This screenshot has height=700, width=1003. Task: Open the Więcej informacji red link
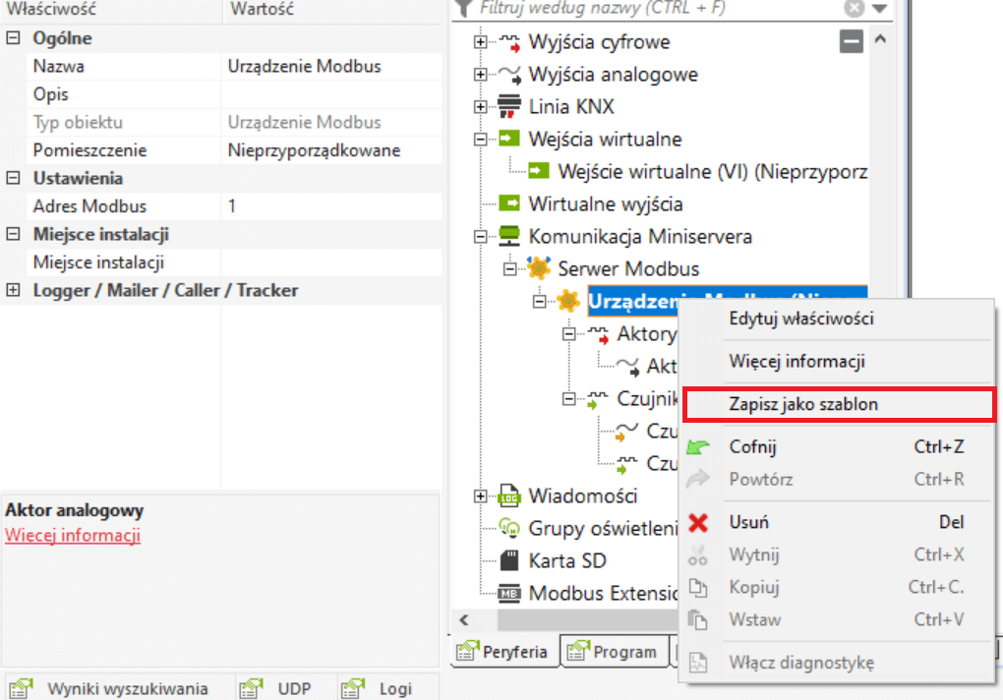point(73,535)
